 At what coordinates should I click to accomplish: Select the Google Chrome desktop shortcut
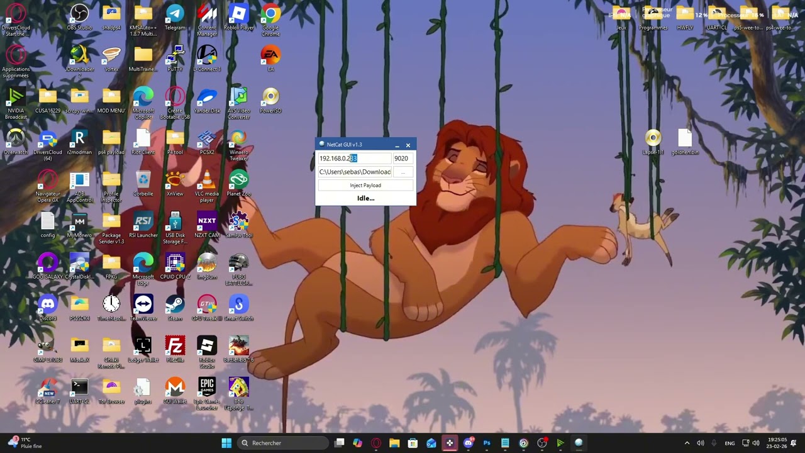click(x=270, y=21)
